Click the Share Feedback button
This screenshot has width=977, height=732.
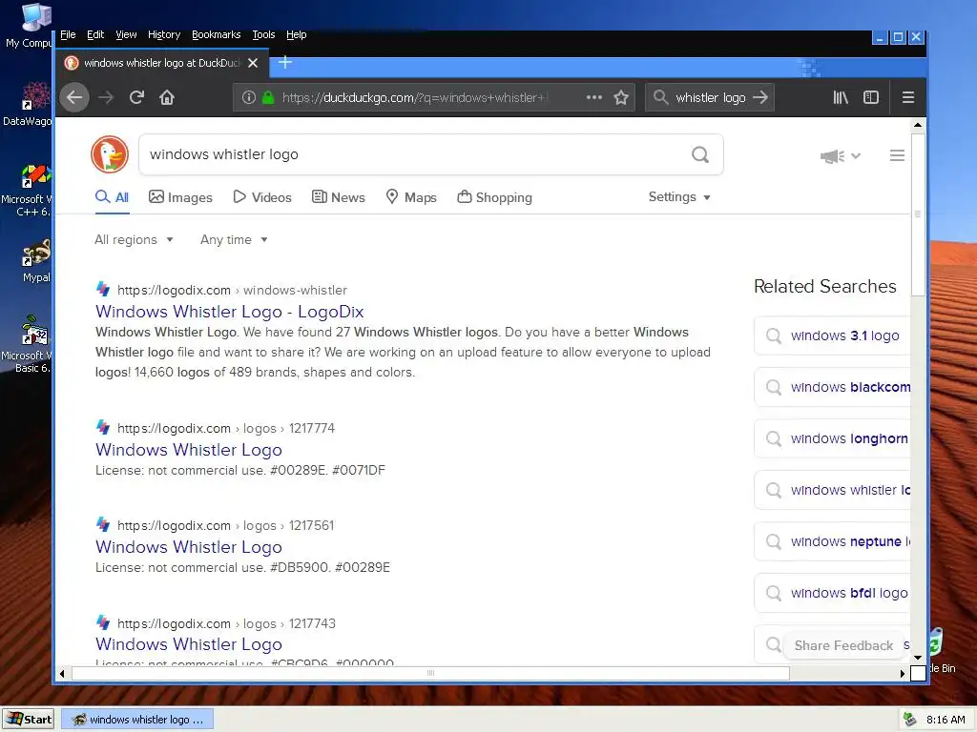[843, 645]
